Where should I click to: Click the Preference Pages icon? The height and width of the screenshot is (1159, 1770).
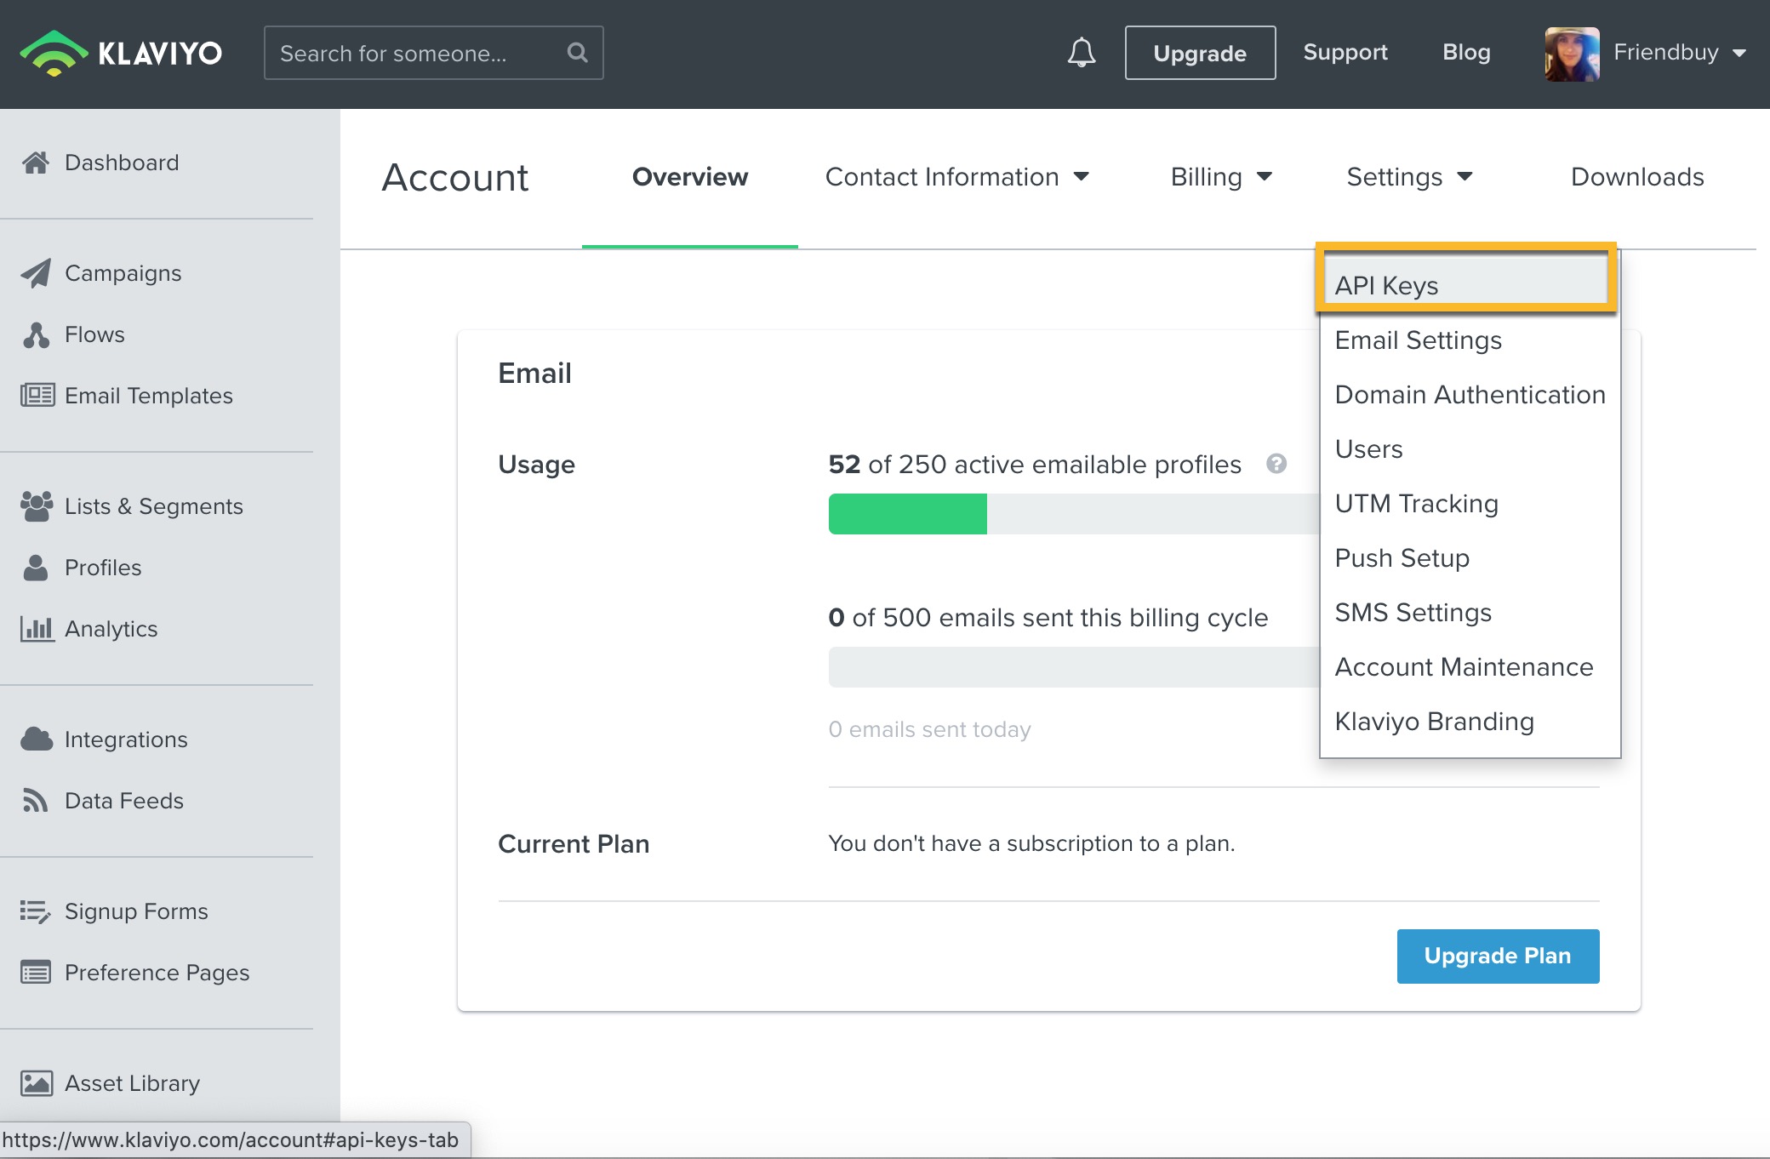coord(36,973)
